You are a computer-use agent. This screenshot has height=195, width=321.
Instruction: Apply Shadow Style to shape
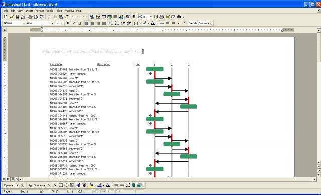click(134, 185)
